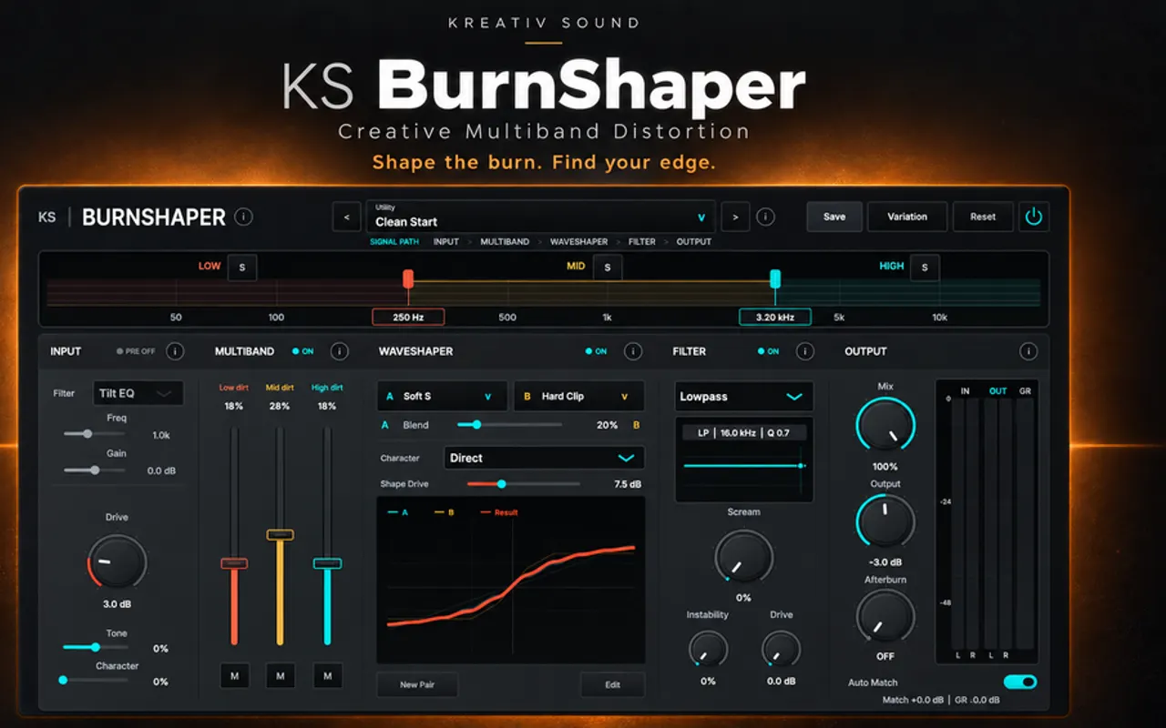Open preset info icon beside next arrow
Screen dimensions: 1166x728
coord(766,217)
